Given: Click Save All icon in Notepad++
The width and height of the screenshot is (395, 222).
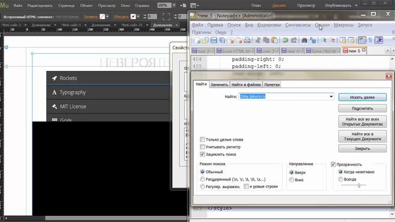Looking at the screenshot, I should click(x=222, y=40).
